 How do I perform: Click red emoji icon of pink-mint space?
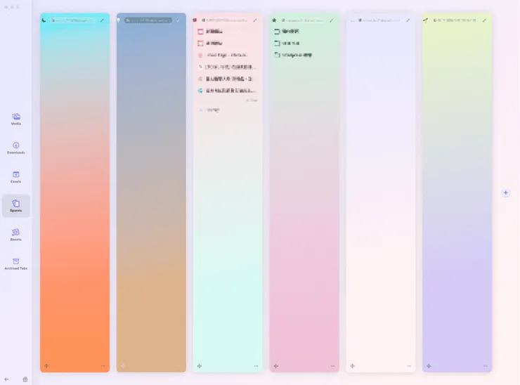point(195,20)
